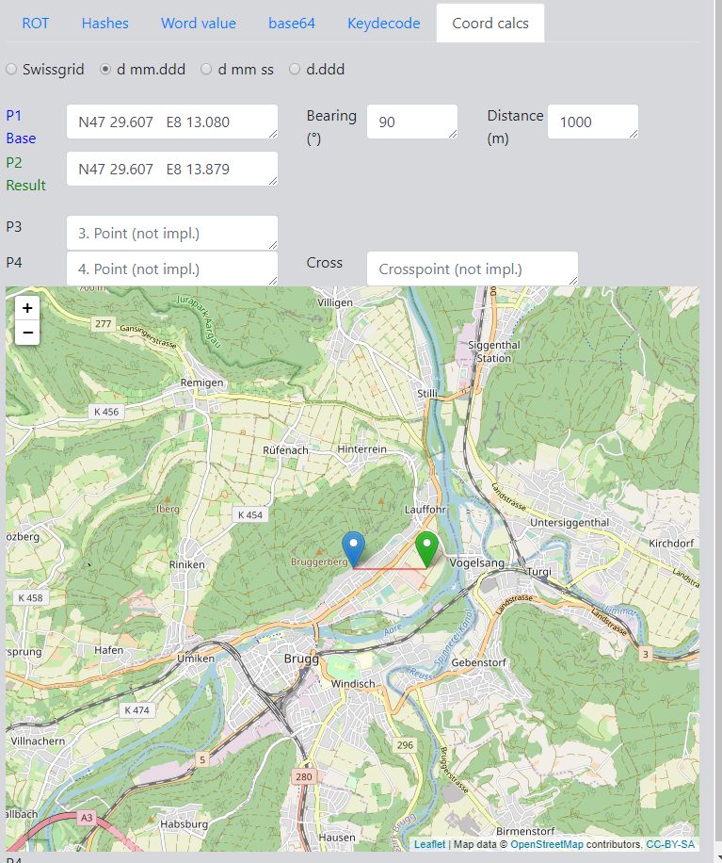722x863 pixels.
Task: Click the Kirchdorf label on map
Action: pyautogui.click(x=671, y=544)
